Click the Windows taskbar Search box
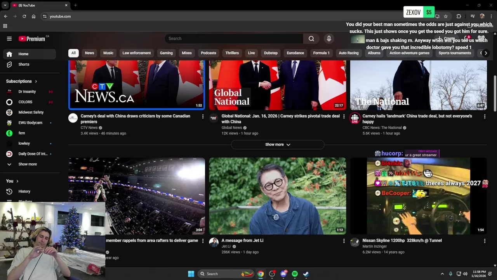The width and height of the screenshot is (497, 280). tap(226, 274)
